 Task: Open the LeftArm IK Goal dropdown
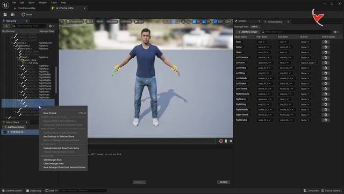(x=309, y=63)
